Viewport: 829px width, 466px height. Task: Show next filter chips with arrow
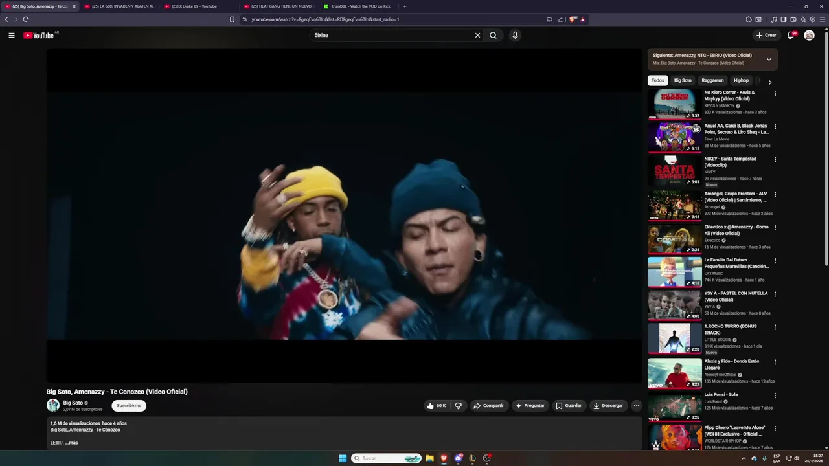769,82
